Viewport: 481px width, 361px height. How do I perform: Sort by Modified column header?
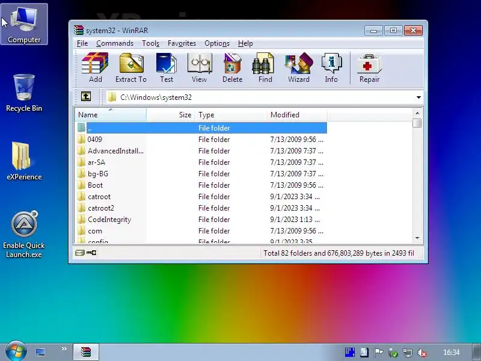pos(297,114)
